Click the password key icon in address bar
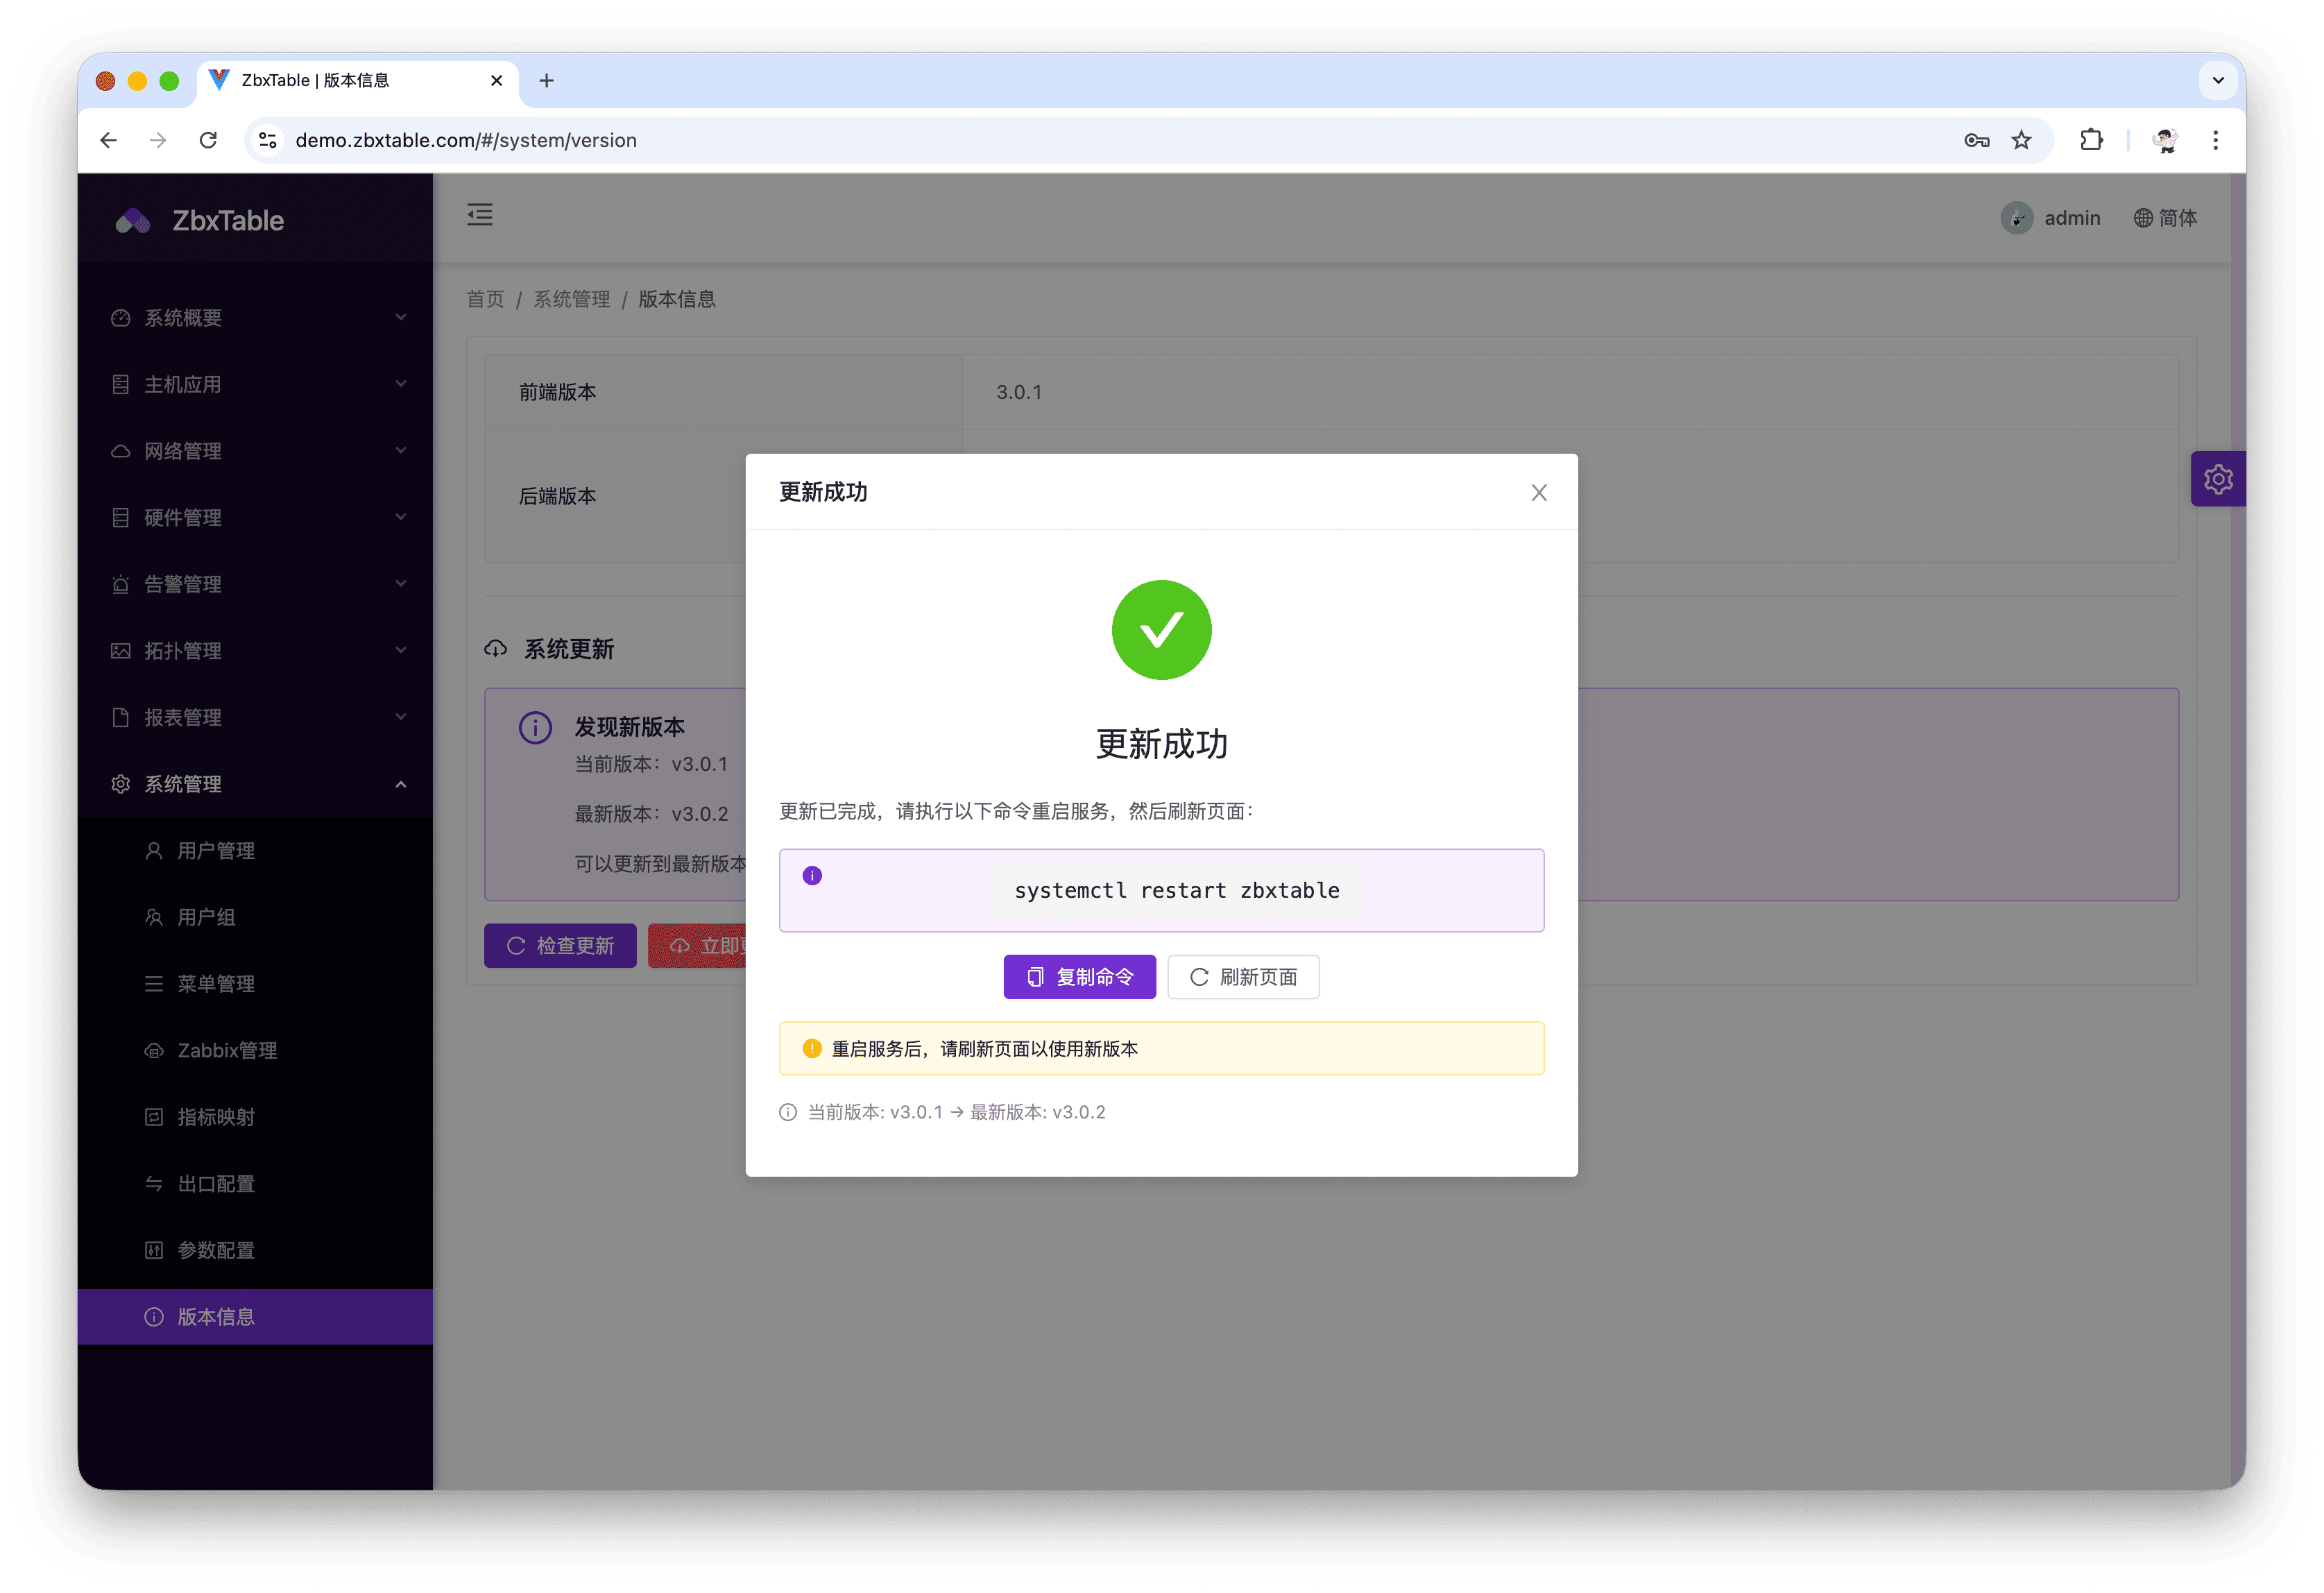The width and height of the screenshot is (2324, 1593). [1976, 140]
